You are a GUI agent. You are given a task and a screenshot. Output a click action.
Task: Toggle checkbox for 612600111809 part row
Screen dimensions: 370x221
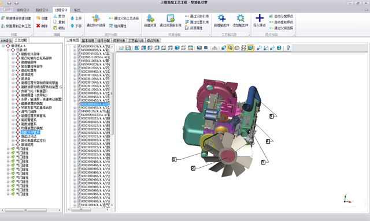(x=79, y=57)
